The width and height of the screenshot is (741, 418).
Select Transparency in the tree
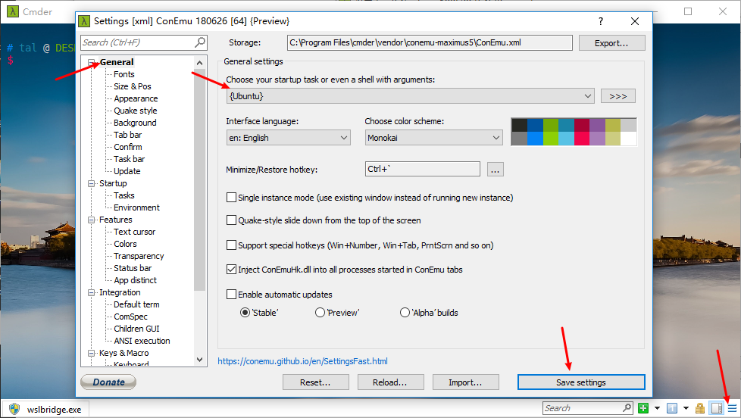point(139,256)
